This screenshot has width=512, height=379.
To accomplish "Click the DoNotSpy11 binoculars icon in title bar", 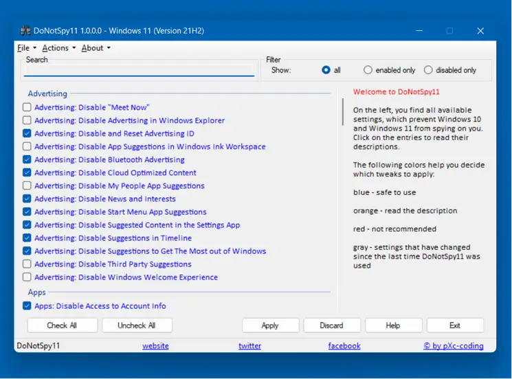I will 25,31.
